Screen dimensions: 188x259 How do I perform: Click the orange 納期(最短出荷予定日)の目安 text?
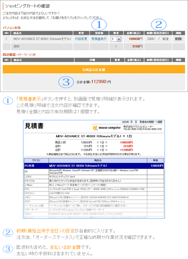45,231
